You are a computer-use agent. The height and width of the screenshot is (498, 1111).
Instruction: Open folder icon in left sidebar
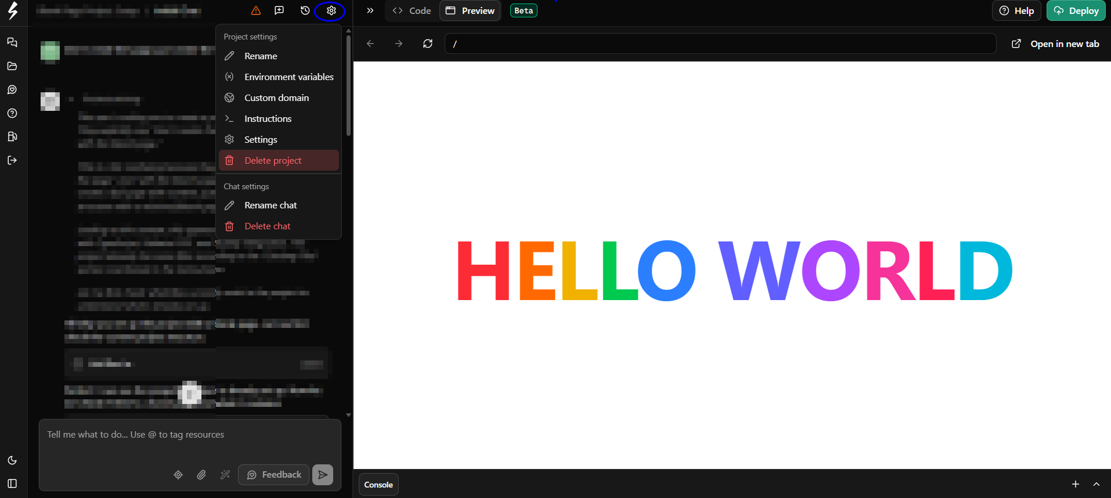tap(12, 66)
